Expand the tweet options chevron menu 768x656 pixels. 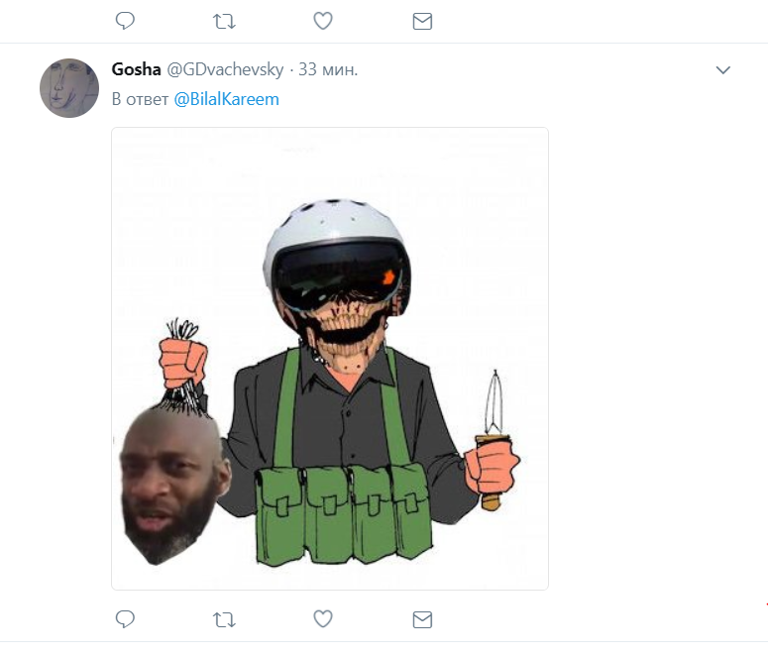tap(723, 70)
